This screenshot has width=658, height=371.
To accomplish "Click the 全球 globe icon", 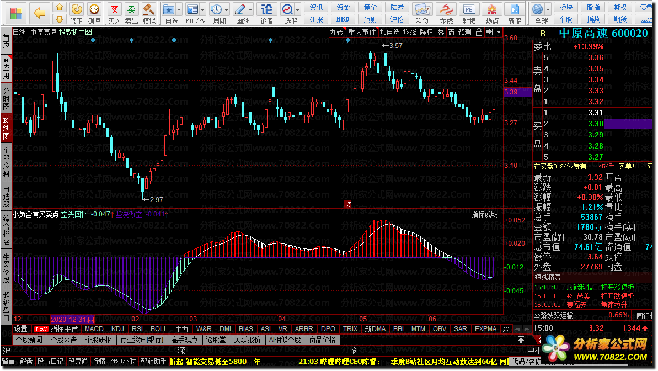I will pos(538,9).
